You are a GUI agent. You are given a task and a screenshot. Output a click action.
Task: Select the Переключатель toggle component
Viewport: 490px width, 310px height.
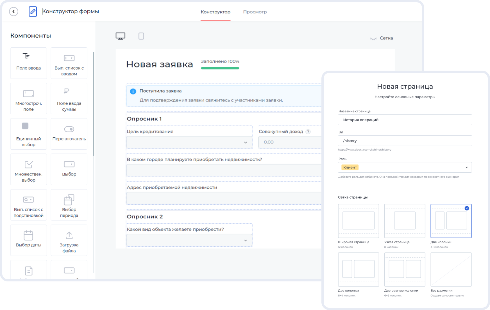click(69, 134)
